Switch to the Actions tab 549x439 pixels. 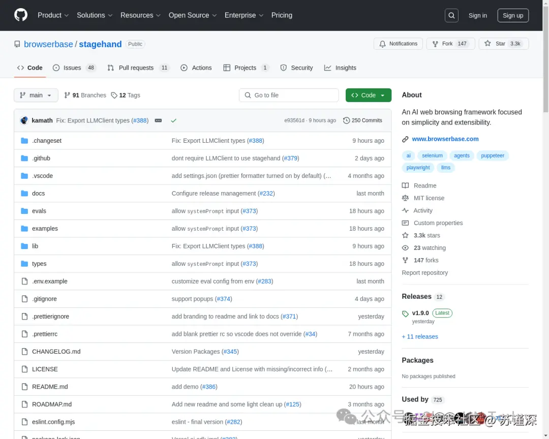click(196, 68)
